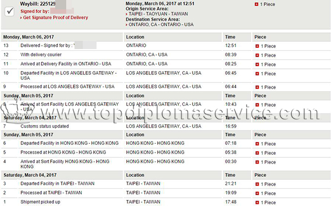Image resolution: width=331 pixels, height=206 pixels.
Task: Select 'Processed at HONG KONG - HONG KONG' text
Action: pyautogui.click(x=63, y=152)
